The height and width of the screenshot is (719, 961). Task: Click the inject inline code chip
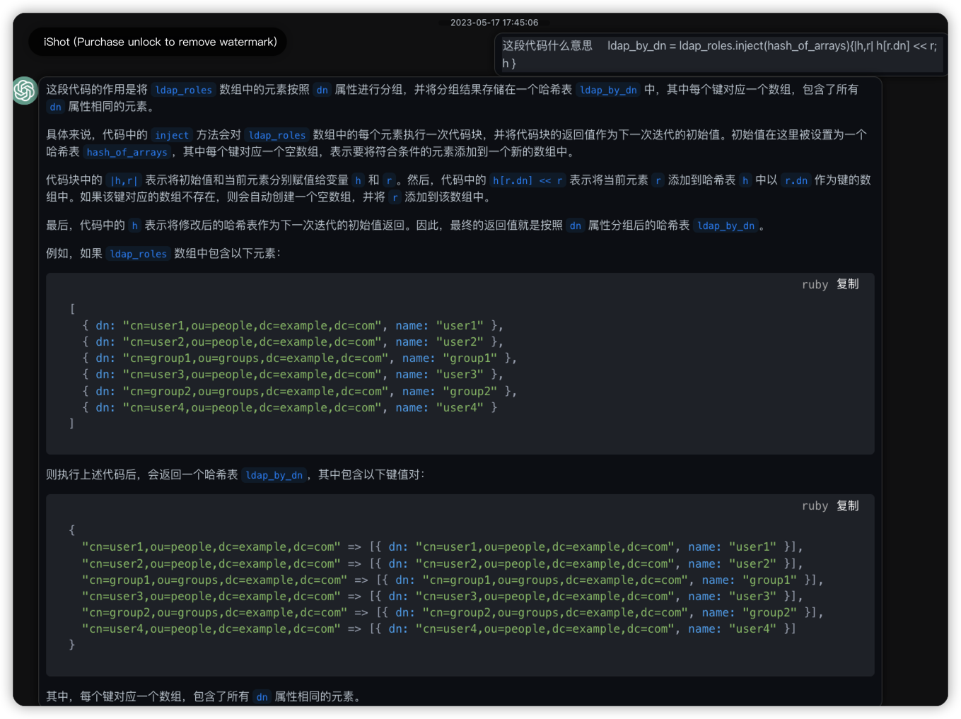coord(172,135)
